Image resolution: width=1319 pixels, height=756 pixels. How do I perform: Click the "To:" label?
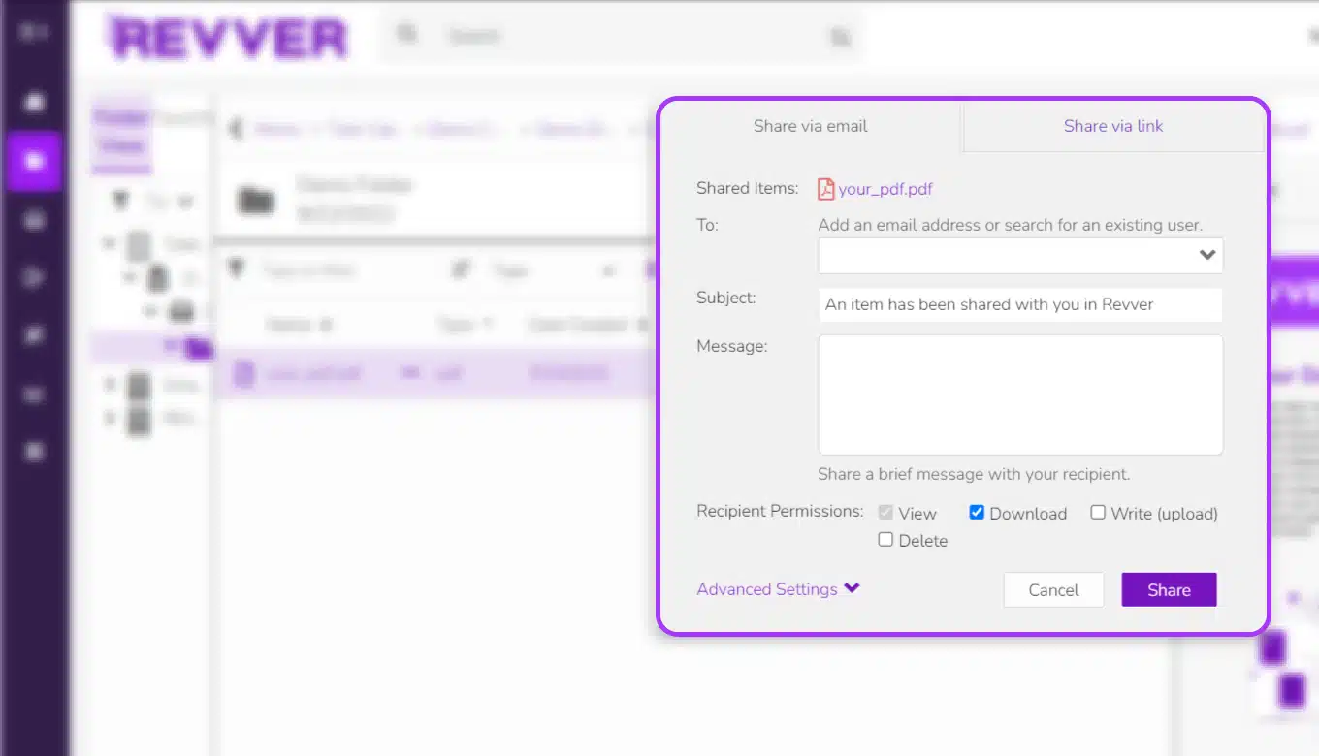click(707, 225)
